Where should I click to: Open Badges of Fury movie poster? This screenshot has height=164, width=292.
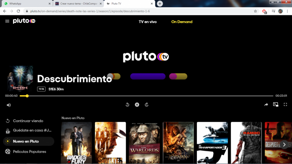[76, 143]
